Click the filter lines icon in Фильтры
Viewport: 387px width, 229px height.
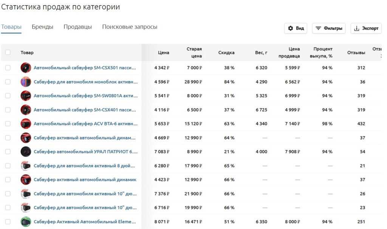coord(319,28)
